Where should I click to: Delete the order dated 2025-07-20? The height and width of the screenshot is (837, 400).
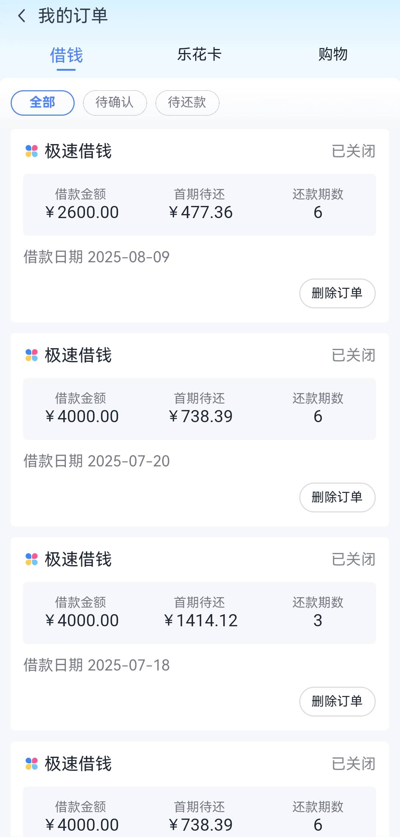pyautogui.click(x=337, y=497)
